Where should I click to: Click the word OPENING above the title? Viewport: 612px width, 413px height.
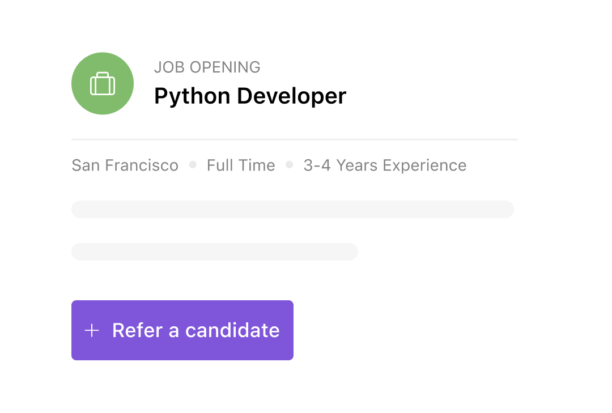(225, 67)
